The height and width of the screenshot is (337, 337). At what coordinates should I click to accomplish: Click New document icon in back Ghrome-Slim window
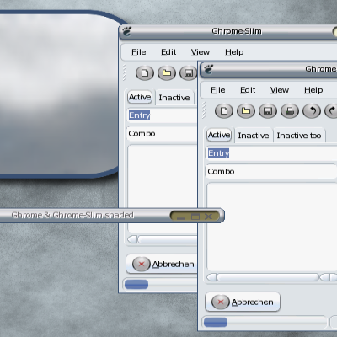145,73
